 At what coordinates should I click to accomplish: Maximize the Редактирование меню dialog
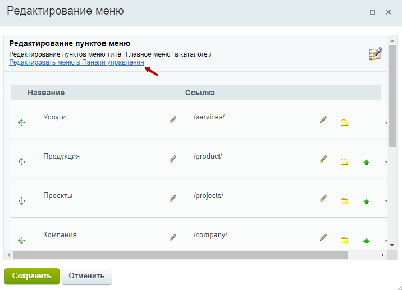click(x=372, y=12)
